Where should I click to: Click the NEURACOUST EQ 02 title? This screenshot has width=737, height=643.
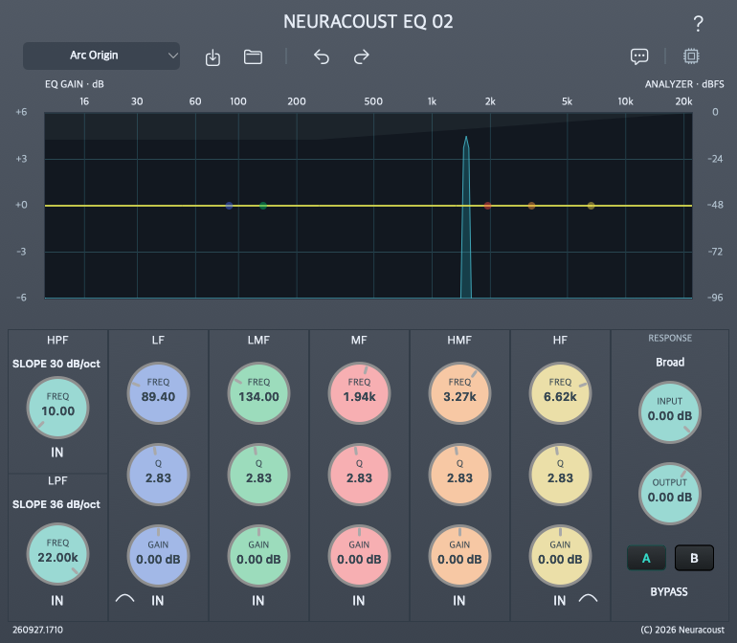pyautogui.click(x=368, y=22)
